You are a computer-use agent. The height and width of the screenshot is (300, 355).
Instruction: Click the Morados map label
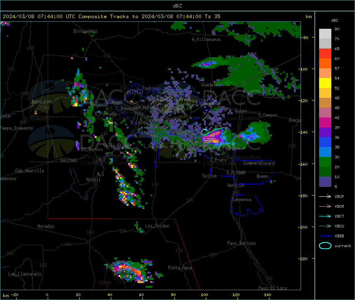coord(46,226)
